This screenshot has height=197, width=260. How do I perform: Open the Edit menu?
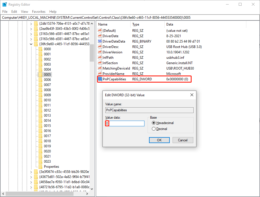coord(14,12)
